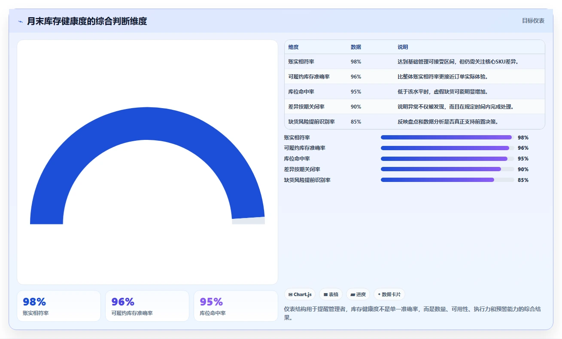Screen dimensions: 562x339
Task: Click the 库位命中率 label beside its progress bar
Action: pyautogui.click(x=297, y=159)
